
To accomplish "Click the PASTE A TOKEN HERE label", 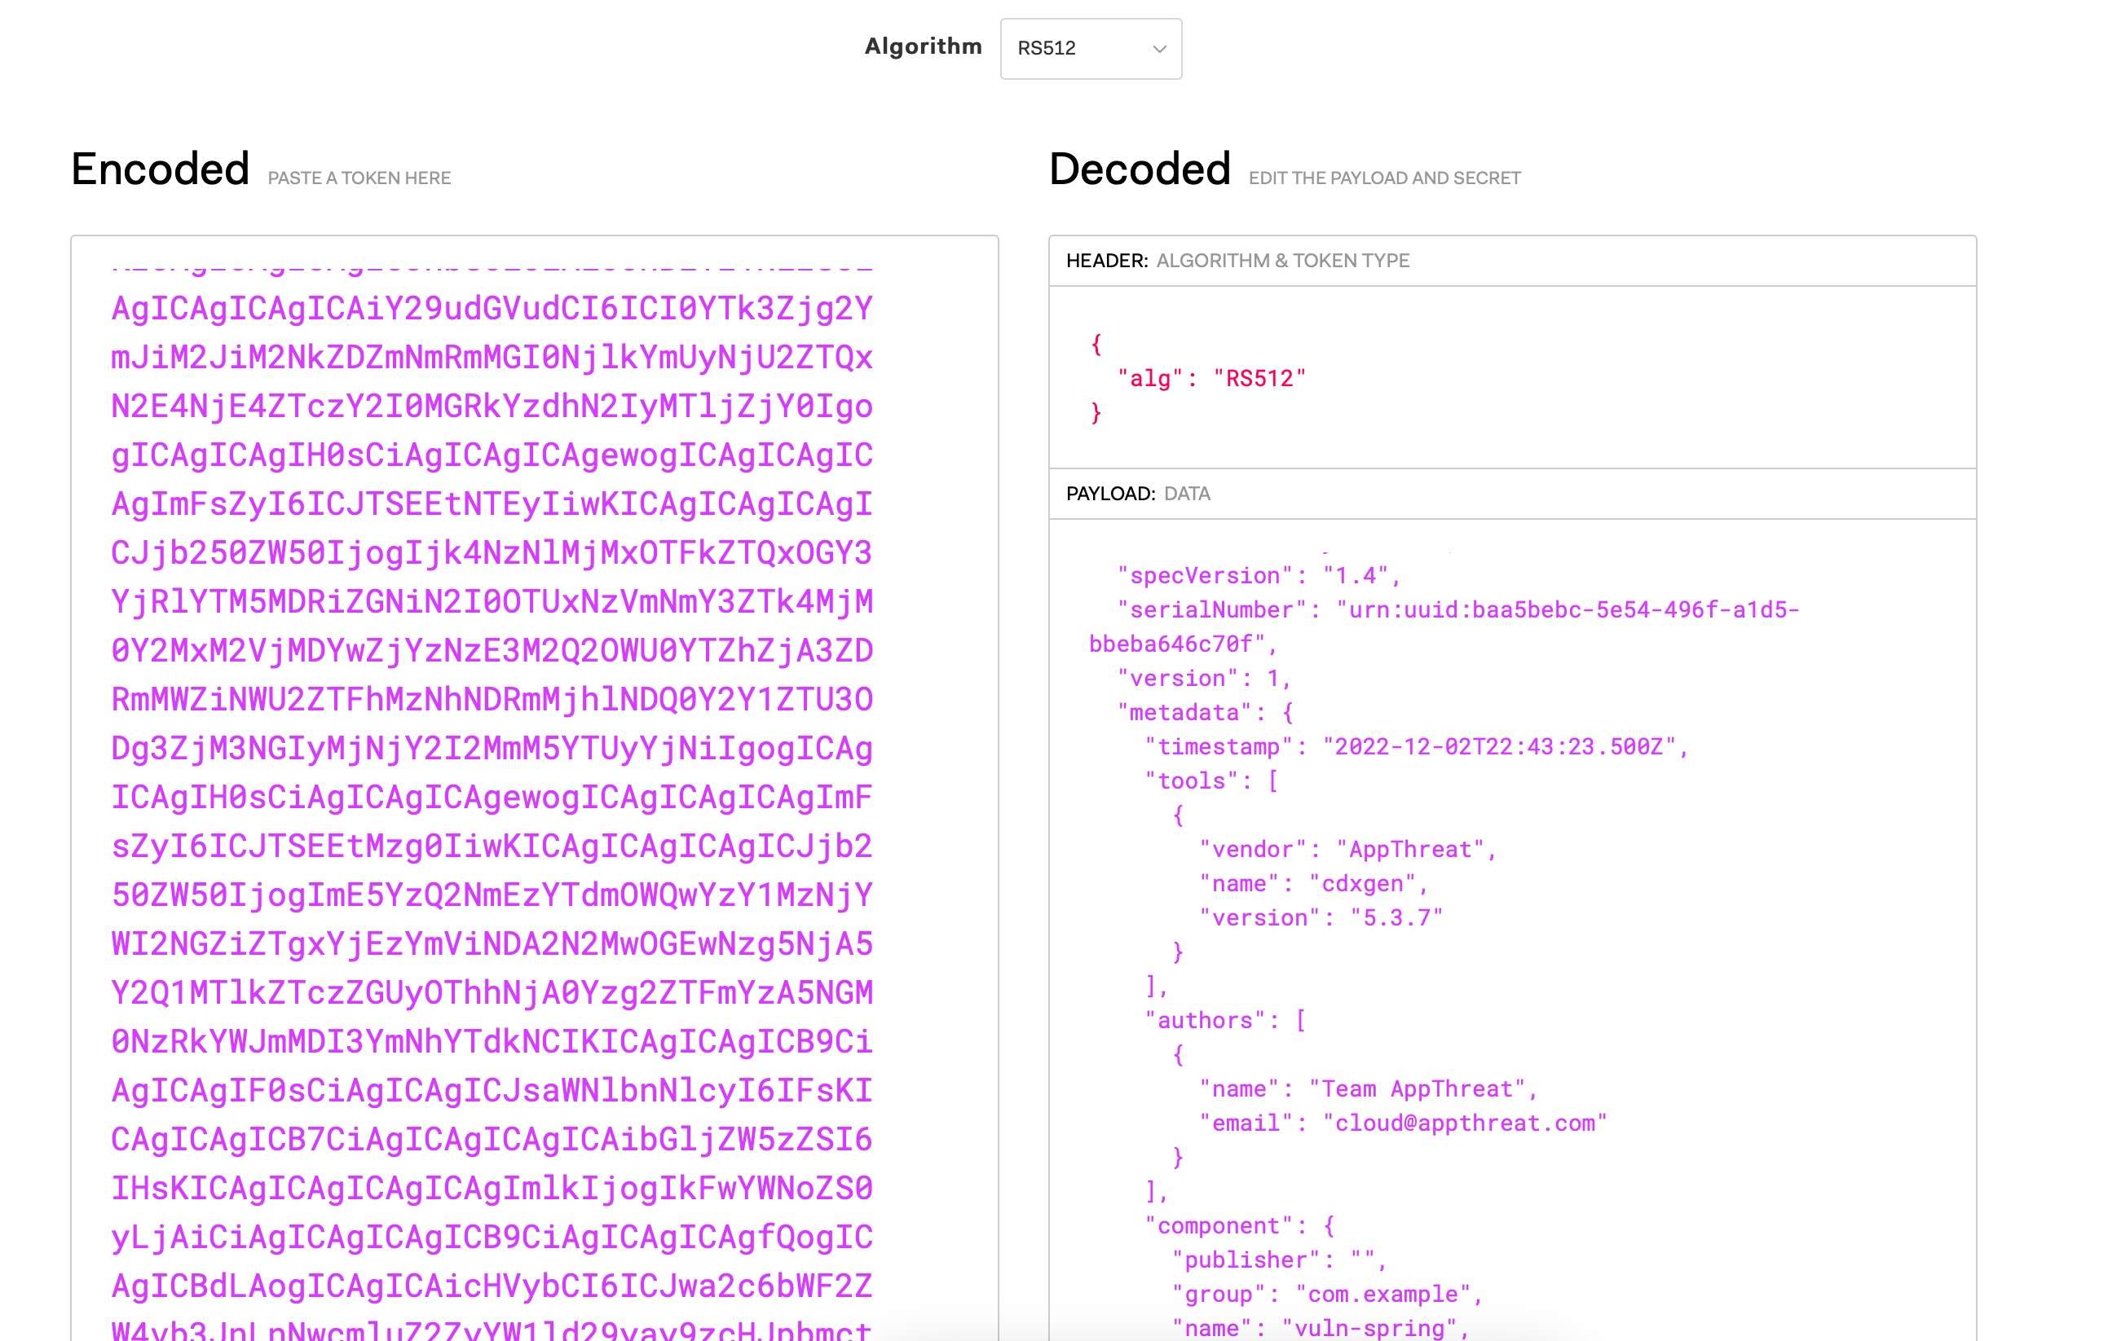I will pos(359,178).
